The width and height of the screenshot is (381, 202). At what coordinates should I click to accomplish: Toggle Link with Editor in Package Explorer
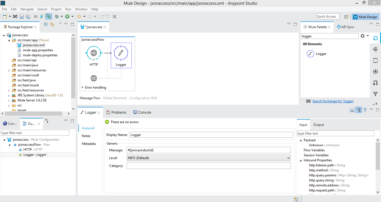tap(52, 24)
